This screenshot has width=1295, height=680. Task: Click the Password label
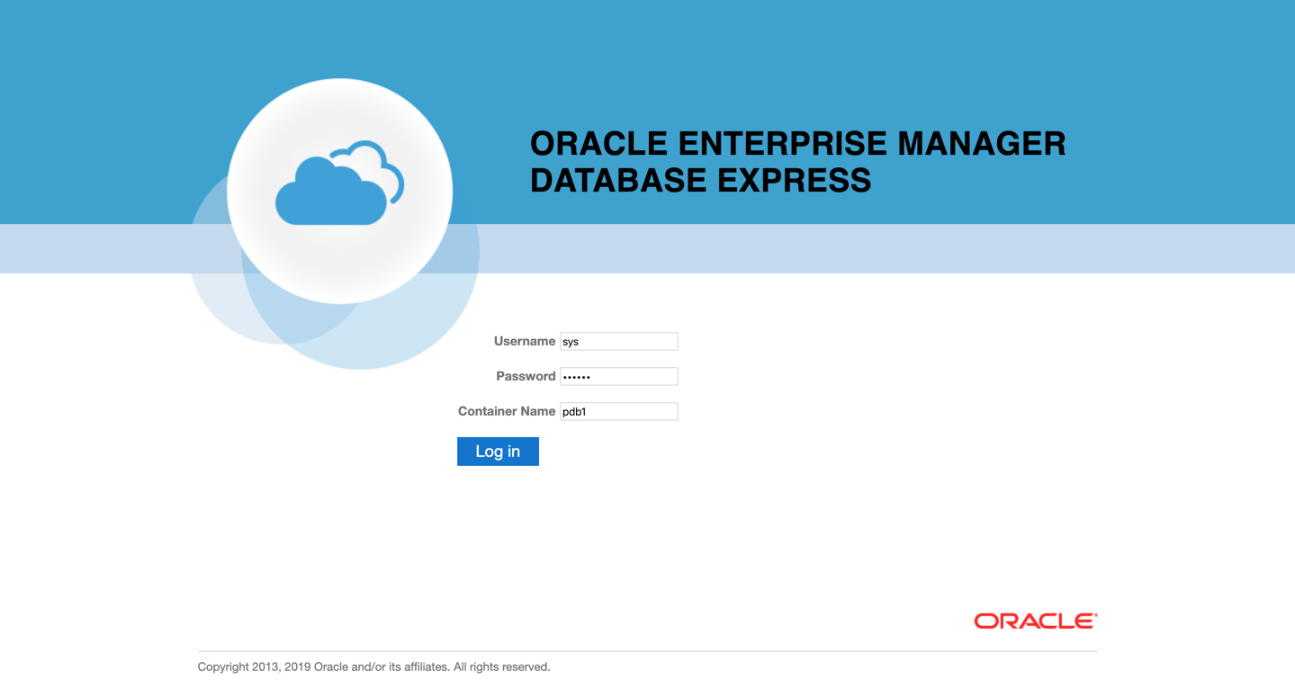[526, 376]
